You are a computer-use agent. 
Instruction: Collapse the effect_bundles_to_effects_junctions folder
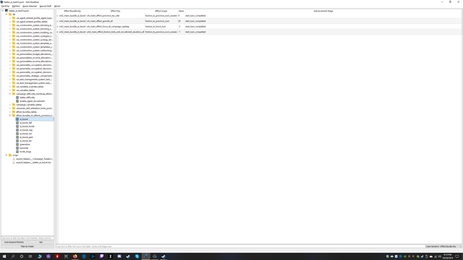9,116
